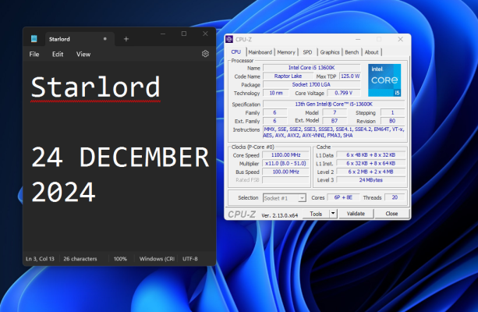Open the Tools dropdown arrow in CPU-Z
Viewport: 478px width, 312px height.
[x=333, y=214]
